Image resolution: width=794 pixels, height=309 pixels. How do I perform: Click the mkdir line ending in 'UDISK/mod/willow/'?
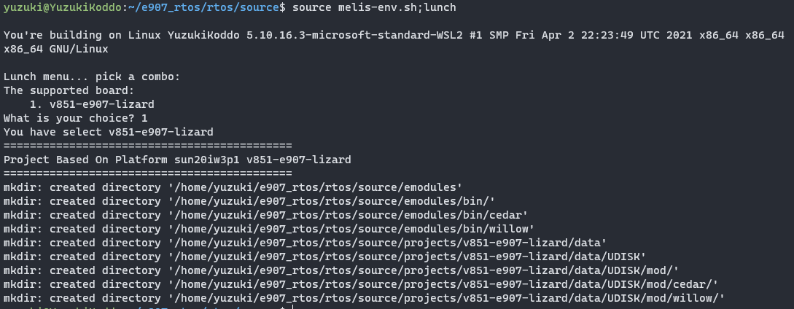[362, 298]
